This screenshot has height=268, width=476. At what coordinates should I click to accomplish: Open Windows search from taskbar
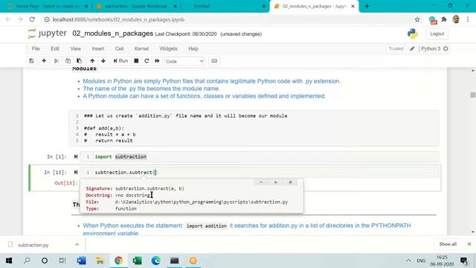tap(27, 261)
